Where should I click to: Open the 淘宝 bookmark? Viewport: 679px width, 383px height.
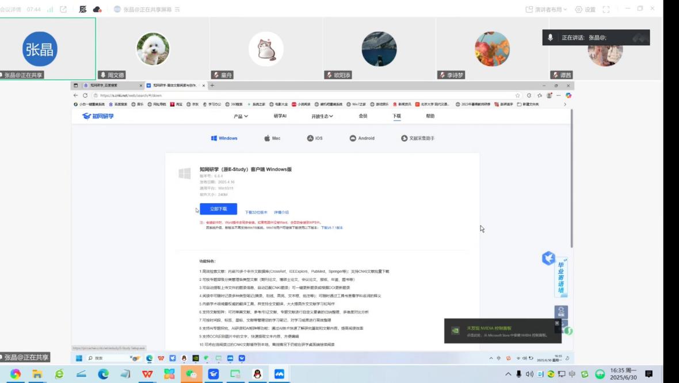coord(176,104)
